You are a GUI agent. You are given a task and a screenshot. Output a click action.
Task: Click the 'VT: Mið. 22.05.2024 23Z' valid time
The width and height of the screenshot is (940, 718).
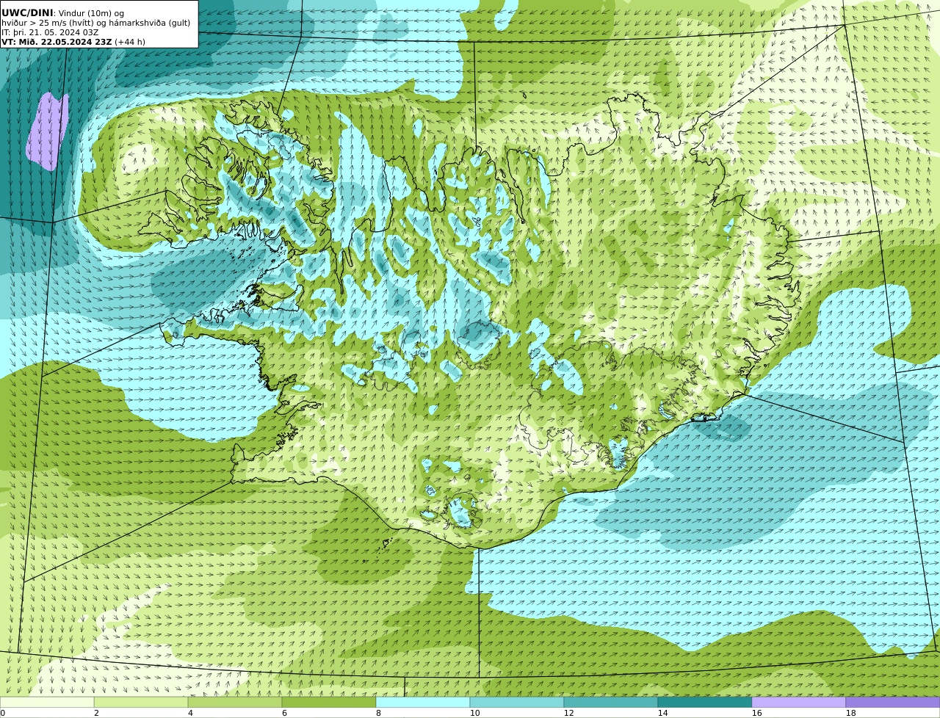[57, 42]
